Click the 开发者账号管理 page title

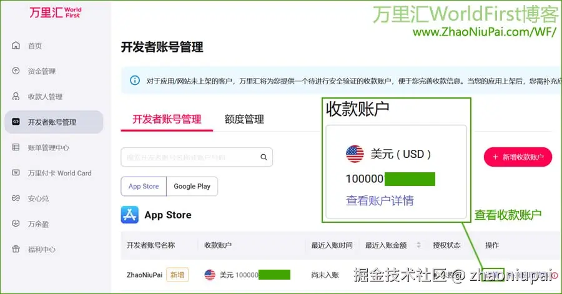pos(162,47)
